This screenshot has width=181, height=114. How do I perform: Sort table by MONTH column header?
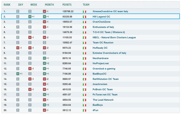point(49,5)
